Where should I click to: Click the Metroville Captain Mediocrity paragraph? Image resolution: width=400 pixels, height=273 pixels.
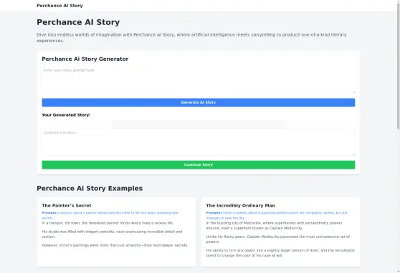(274, 225)
